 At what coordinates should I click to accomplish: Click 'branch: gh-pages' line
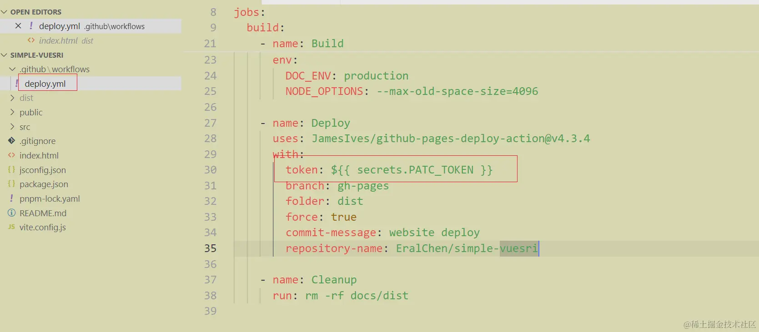click(x=337, y=186)
